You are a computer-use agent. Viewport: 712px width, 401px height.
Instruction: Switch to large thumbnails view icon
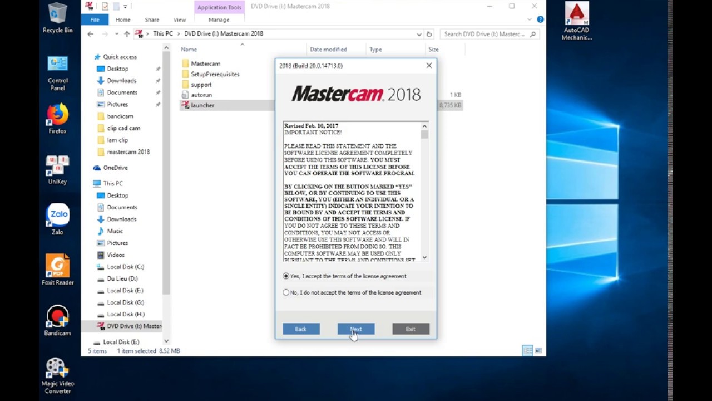(x=538, y=351)
